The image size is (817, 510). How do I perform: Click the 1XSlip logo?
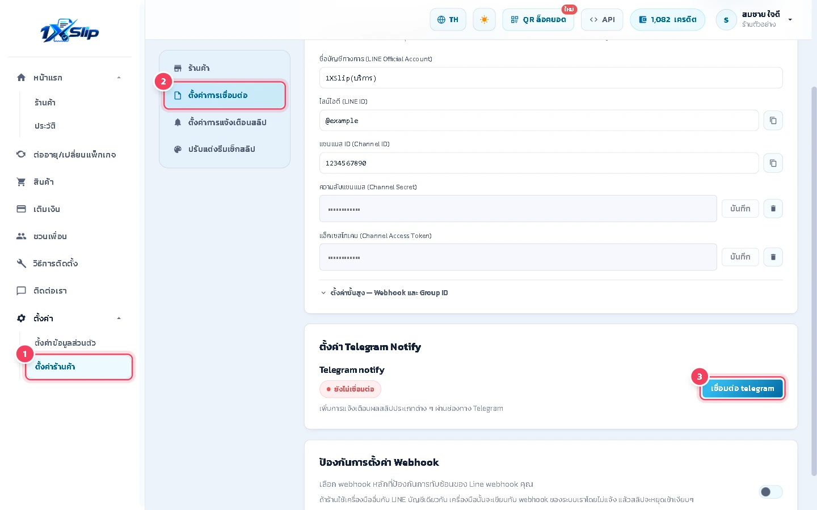(x=70, y=31)
